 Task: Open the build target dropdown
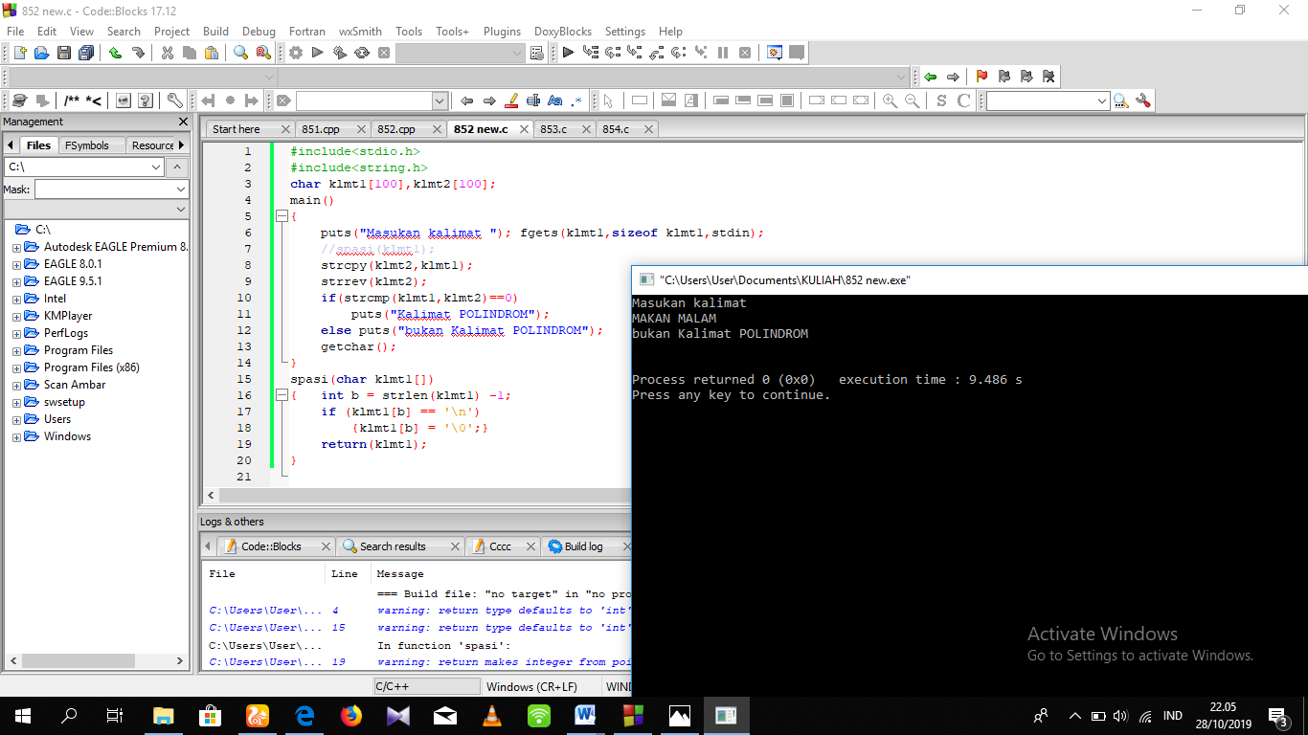[x=516, y=53]
